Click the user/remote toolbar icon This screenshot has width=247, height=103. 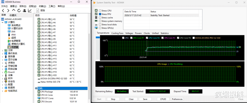click(x=24, y=11)
